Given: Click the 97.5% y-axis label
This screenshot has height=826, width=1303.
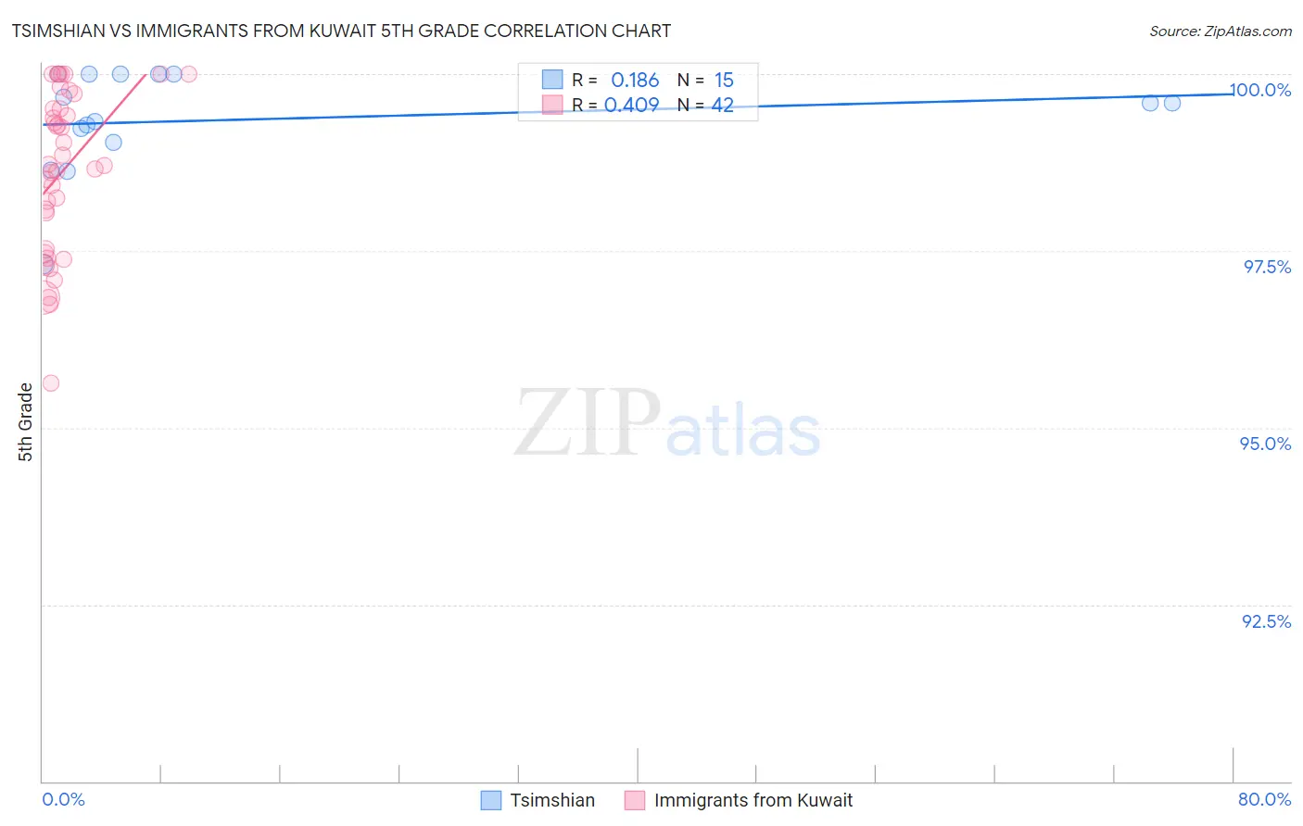Looking at the screenshot, I should (1267, 267).
